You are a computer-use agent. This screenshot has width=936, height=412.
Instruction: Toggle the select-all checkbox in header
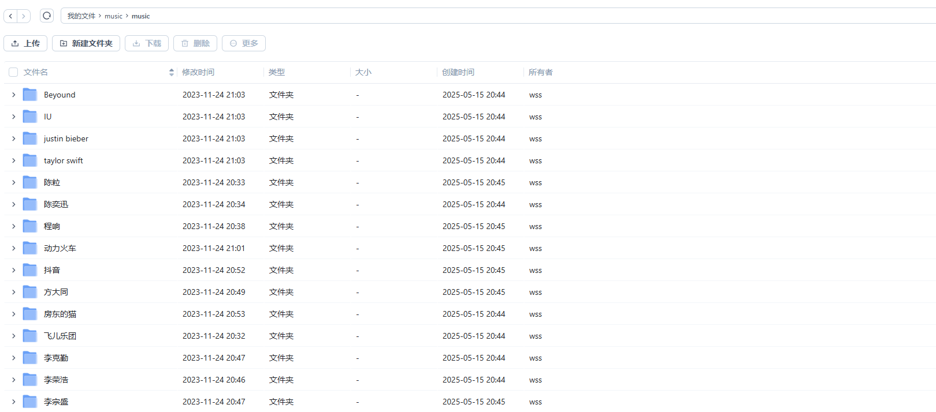pos(13,72)
